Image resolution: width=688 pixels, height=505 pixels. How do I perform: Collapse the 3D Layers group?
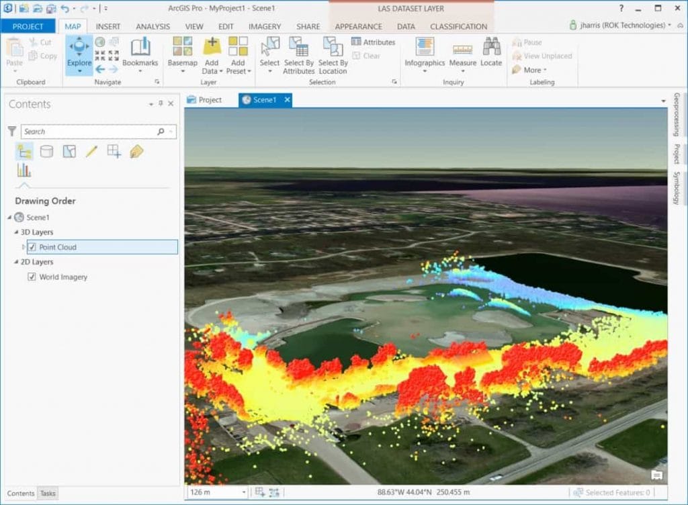tap(16, 232)
